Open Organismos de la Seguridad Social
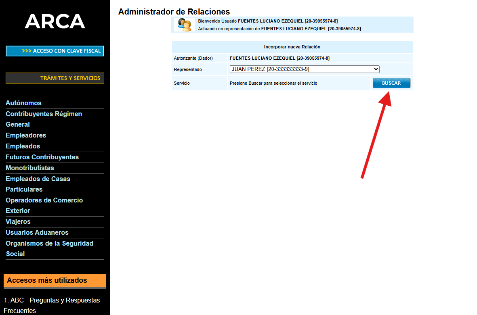The width and height of the screenshot is (477, 315). point(49,248)
